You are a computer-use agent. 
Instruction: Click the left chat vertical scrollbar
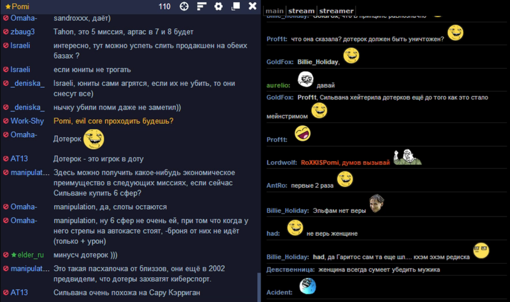coord(259,287)
